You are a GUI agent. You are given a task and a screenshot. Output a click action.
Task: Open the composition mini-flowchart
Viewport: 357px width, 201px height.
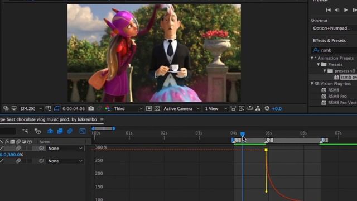coord(25,131)
